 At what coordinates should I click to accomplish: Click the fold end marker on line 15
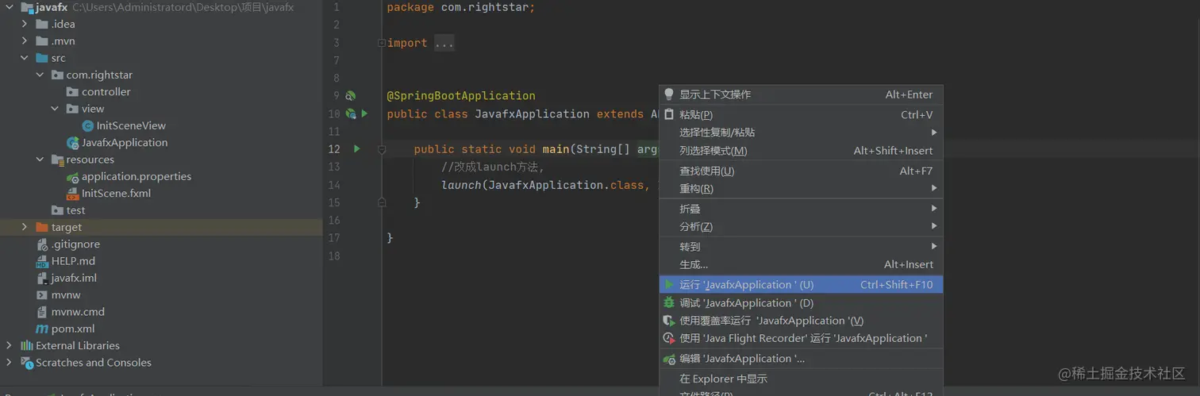point(382,202)
